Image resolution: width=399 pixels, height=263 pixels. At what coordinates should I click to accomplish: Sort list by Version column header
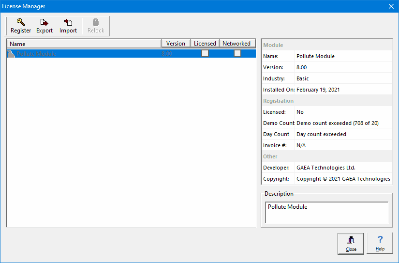[x=176, y=44]
